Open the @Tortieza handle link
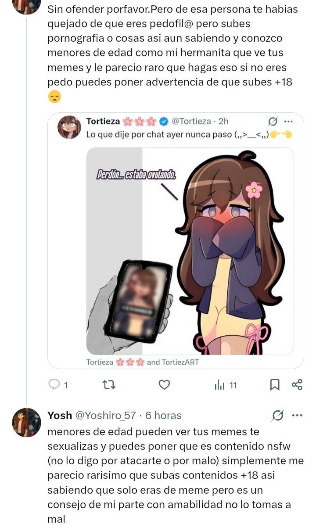316x531 pixels. 190,121
